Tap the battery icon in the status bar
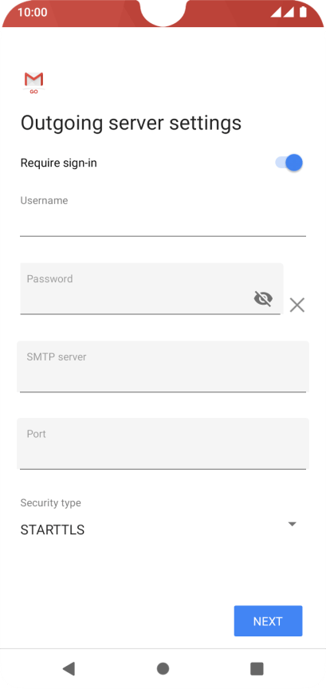The width and height of the screenshot is (326, 689). click(303, 12)
